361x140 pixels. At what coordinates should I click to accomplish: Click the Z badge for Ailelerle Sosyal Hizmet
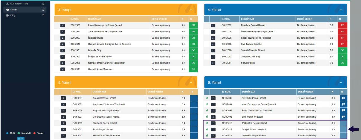point(62,98)
